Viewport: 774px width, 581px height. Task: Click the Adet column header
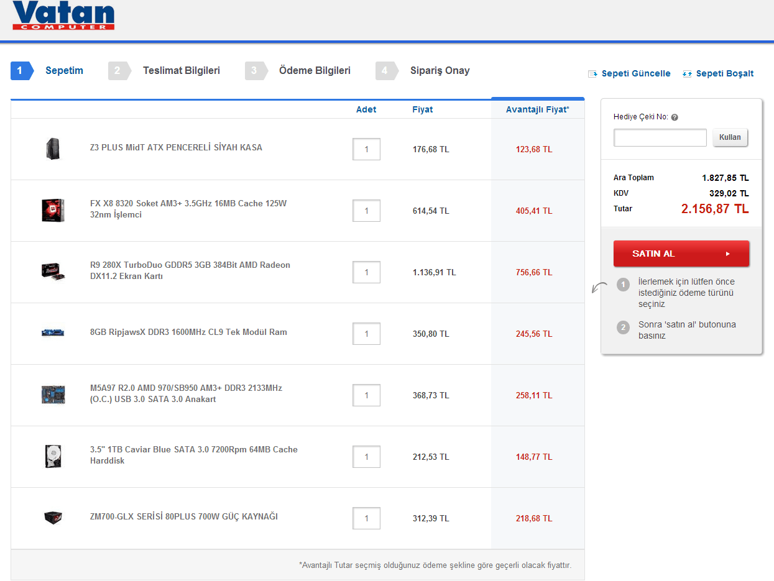[x=366, y=109]
